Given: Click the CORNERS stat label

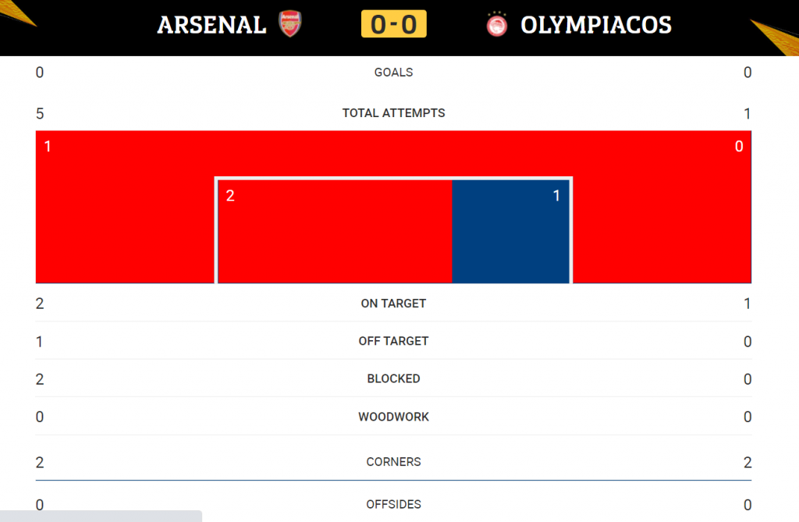Looking at the screenshot, I should tap(393, 462).
